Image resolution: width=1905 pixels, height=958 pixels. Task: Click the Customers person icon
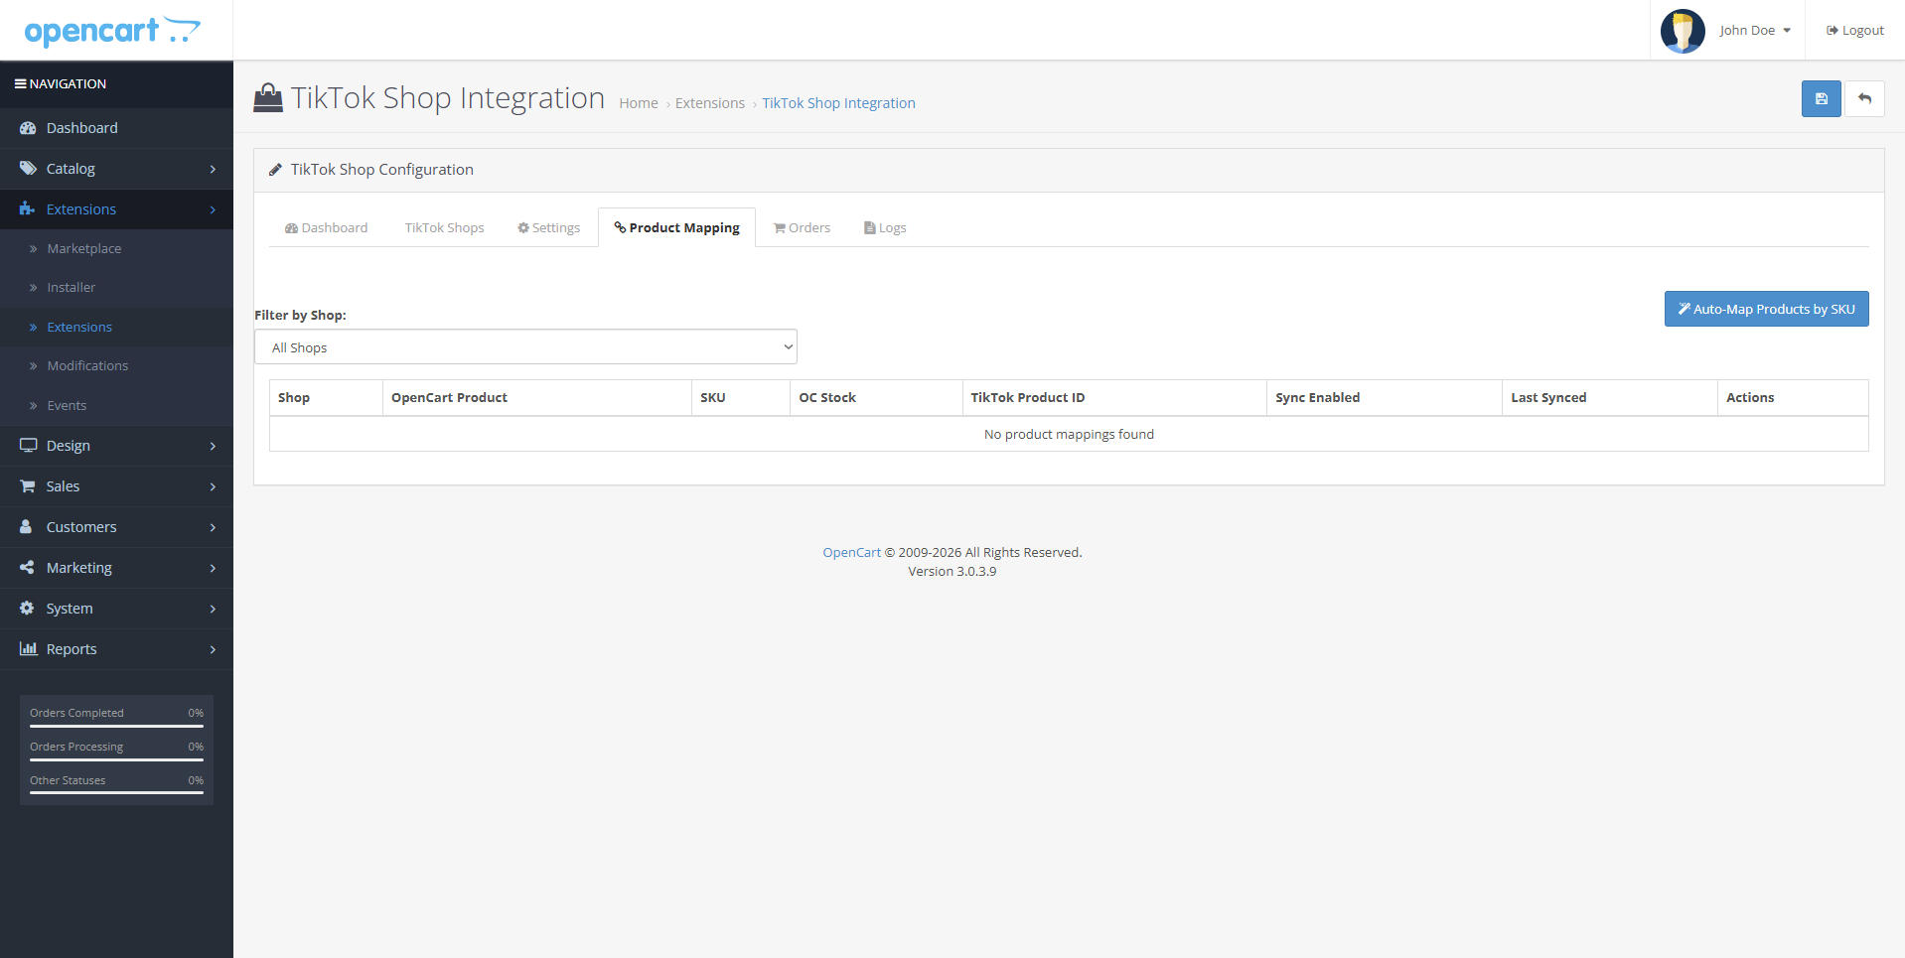[27, 527]
